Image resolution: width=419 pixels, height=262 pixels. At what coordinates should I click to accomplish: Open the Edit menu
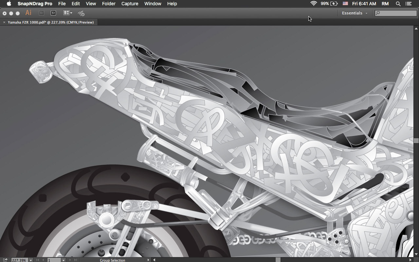coord(76,4)
